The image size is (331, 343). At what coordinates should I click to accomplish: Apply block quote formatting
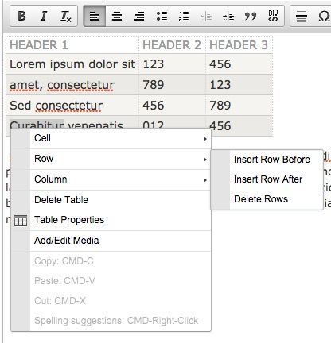[x=251, y=16]
